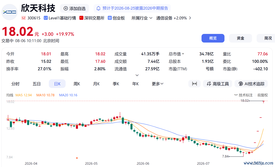Toggle 技术标注 chart annotations

point(243,95)
